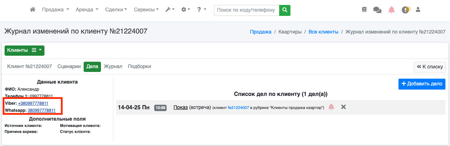Open the book icon in top bar
The height and width of the screenshot is (146, 450).
pos(364,10)
